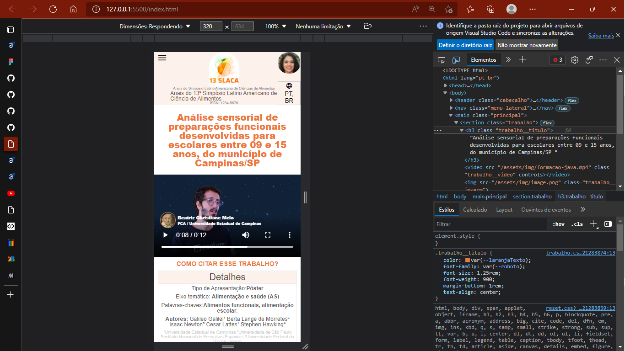
Task: Open the 3 errors indicator
Action: point(558,60)
